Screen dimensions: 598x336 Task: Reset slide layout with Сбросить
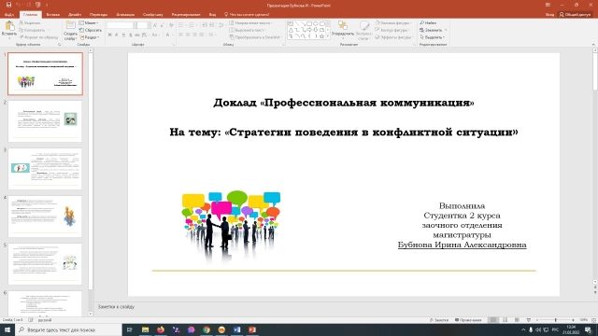click(91, 30)
